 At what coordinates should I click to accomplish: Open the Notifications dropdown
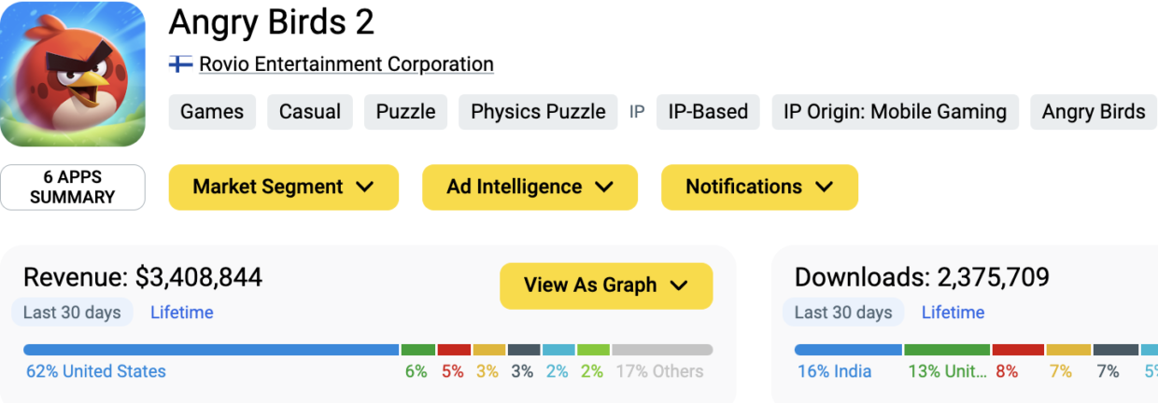pyautogui.click(x=759, y=188)
